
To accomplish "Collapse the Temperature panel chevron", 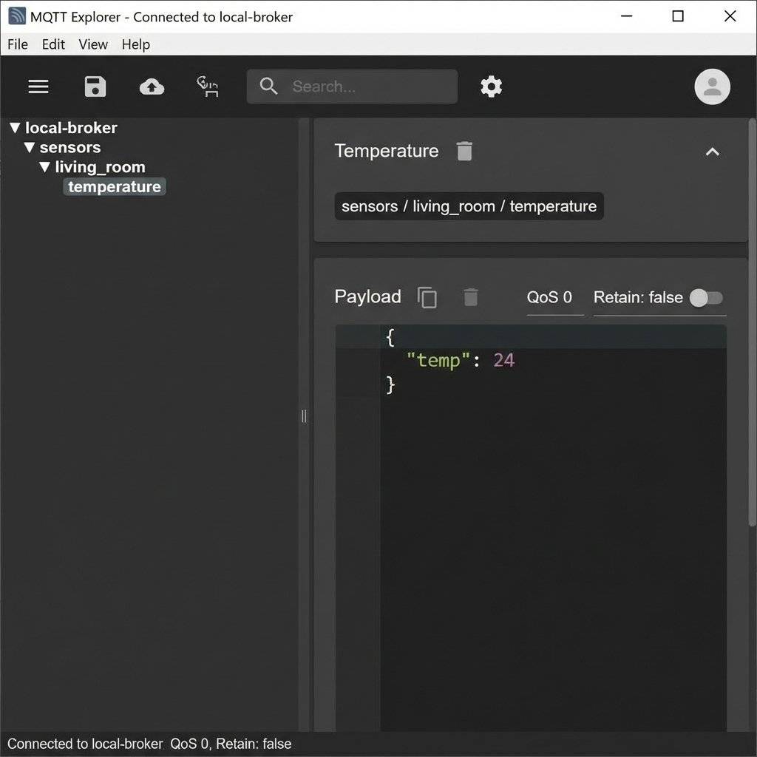I will pos(712,152).
